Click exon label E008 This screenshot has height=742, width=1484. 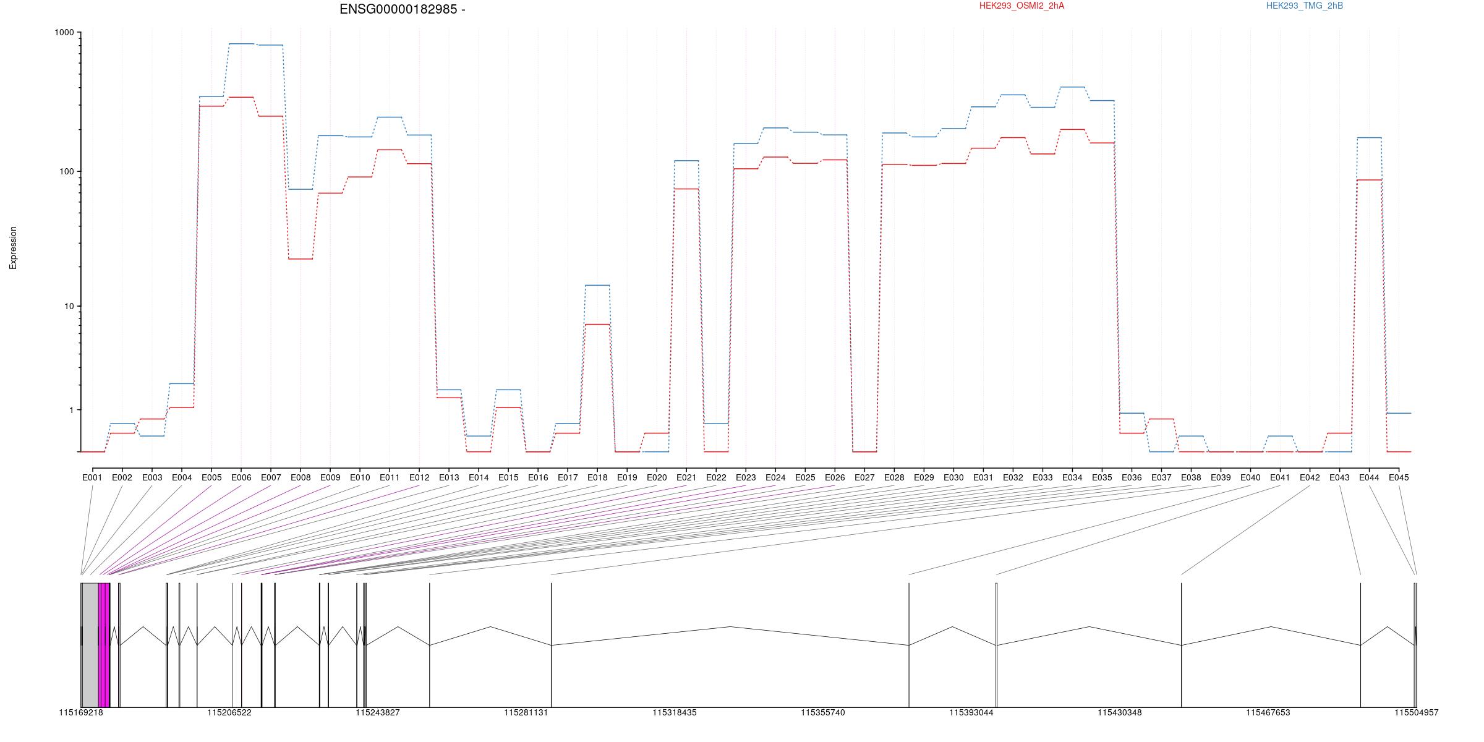[301, 477]
